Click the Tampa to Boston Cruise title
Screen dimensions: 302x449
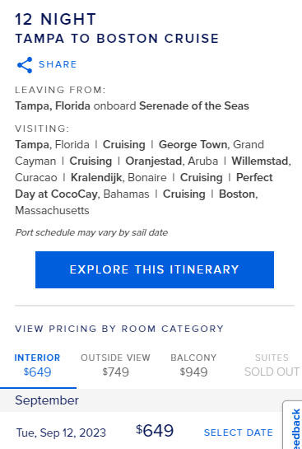(117, 39)
